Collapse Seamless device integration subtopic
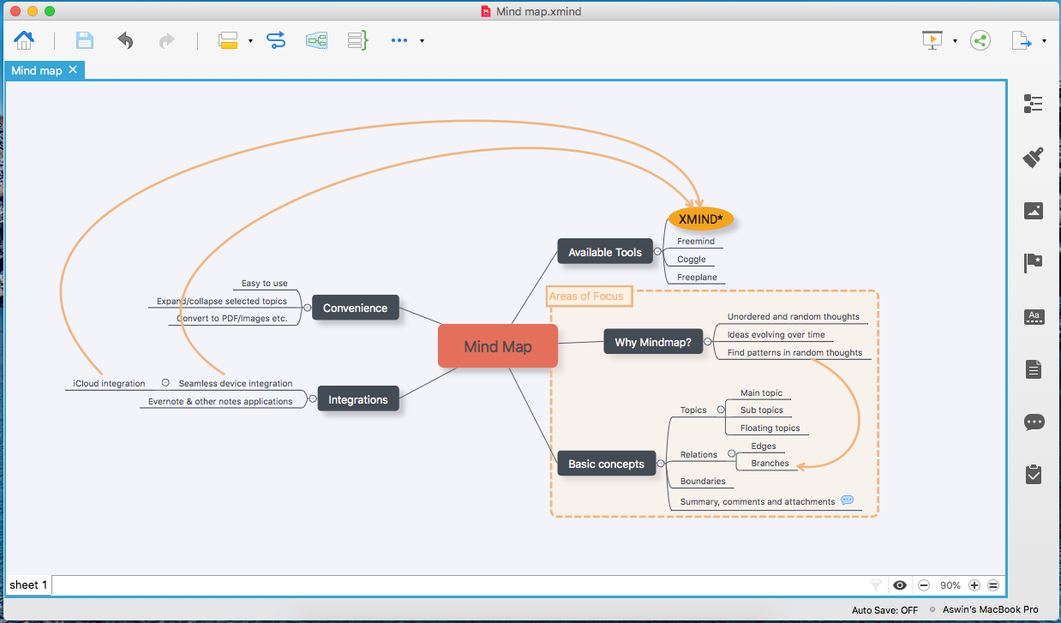 click(x=165, y=383)
